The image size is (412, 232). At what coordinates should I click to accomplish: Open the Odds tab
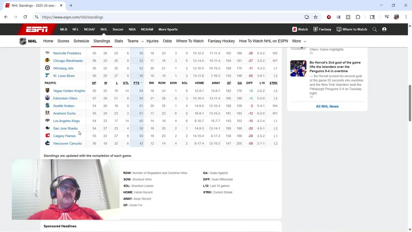pyautogui.click(x=167, y=41)
